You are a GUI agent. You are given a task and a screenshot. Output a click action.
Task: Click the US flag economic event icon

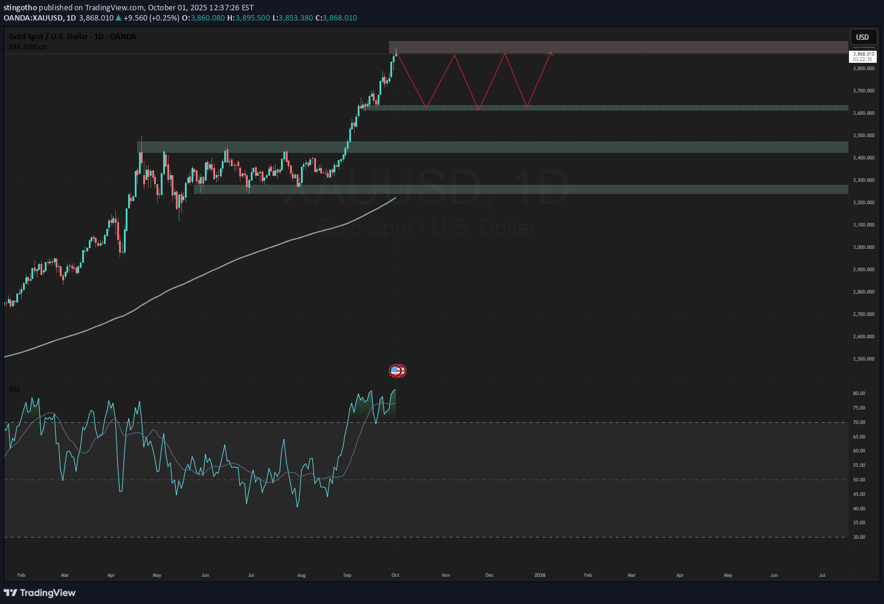(x=396, y=371)
